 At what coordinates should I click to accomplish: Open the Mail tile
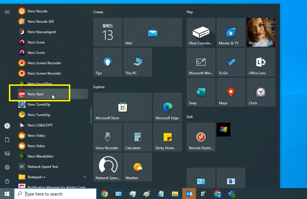(x=153, y=32)
